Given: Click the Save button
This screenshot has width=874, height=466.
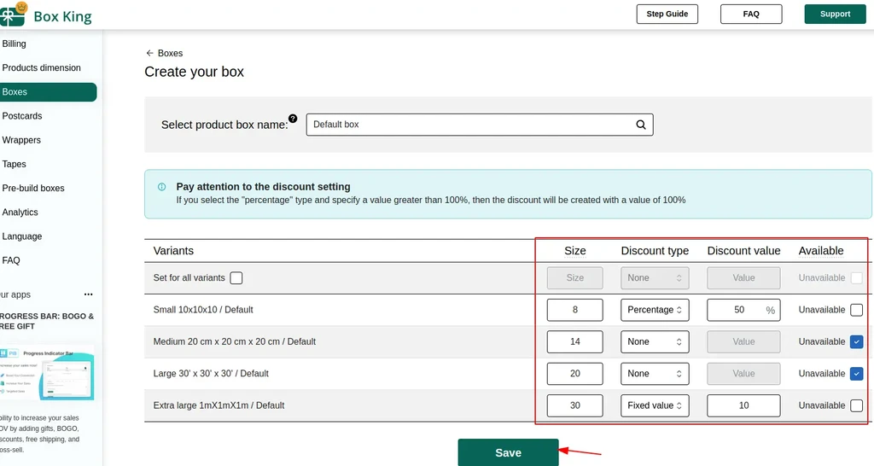Looking at the screenshot, I should pyautogui.click(x=509, y=452).
